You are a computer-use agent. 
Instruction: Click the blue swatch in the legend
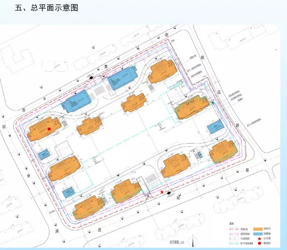pyautogui.click(x=258, y=234)
